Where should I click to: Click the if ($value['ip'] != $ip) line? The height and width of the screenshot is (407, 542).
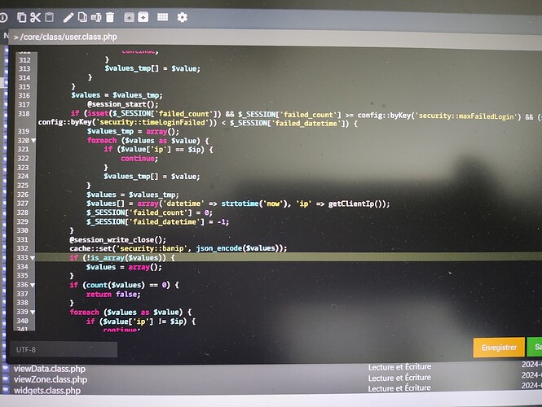141,322
